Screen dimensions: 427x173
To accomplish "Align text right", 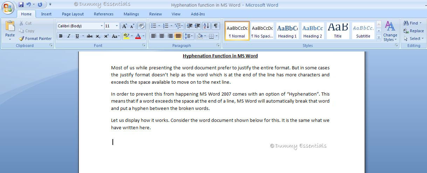I will [x=170, y=36].
